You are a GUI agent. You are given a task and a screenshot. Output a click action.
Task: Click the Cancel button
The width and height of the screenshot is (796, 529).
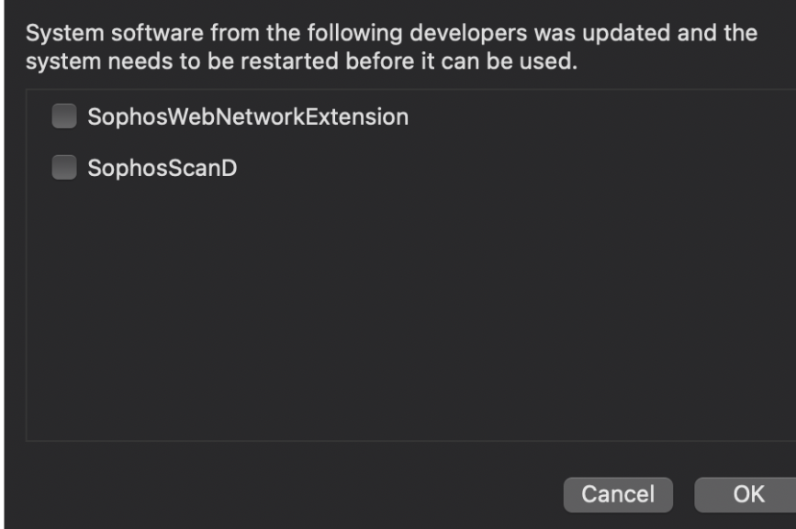point(618,494)
